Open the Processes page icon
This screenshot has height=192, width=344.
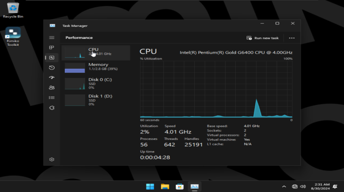click(x=52, y=48)
